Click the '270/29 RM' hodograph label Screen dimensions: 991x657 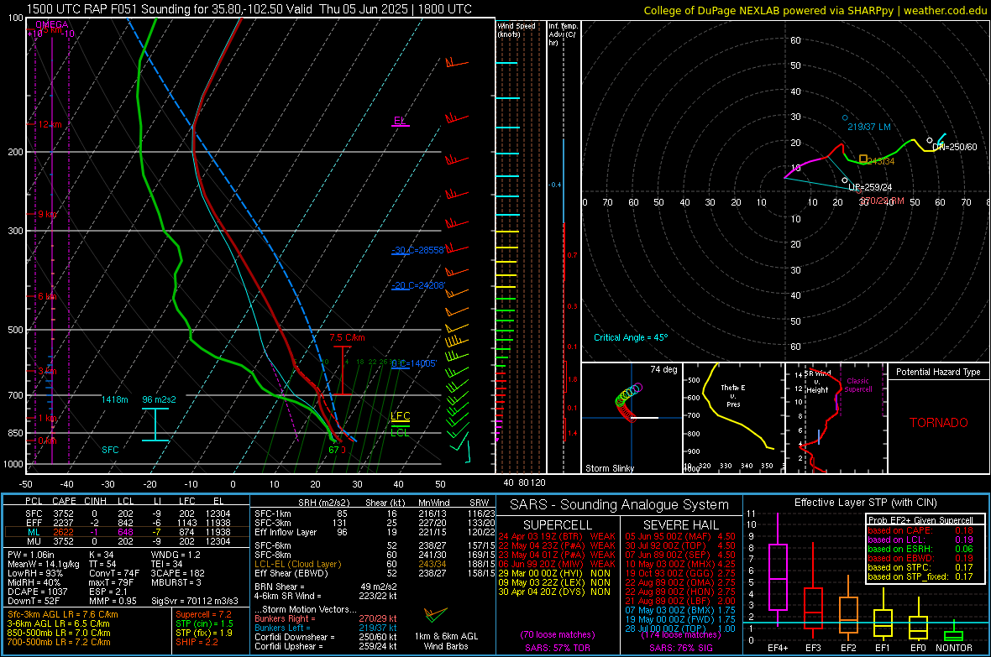click(882, 201)
